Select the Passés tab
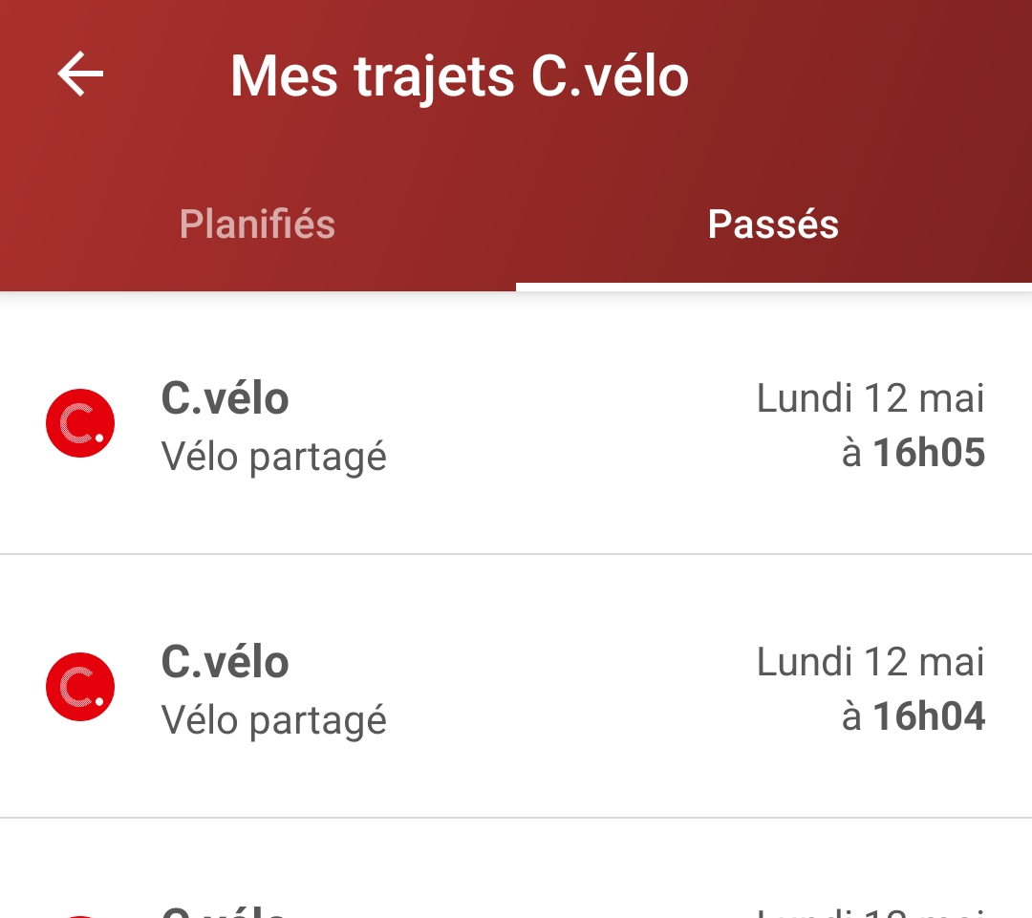Image resolution: width=1032 pixels, height=918 pixels. tap(773, 224)
